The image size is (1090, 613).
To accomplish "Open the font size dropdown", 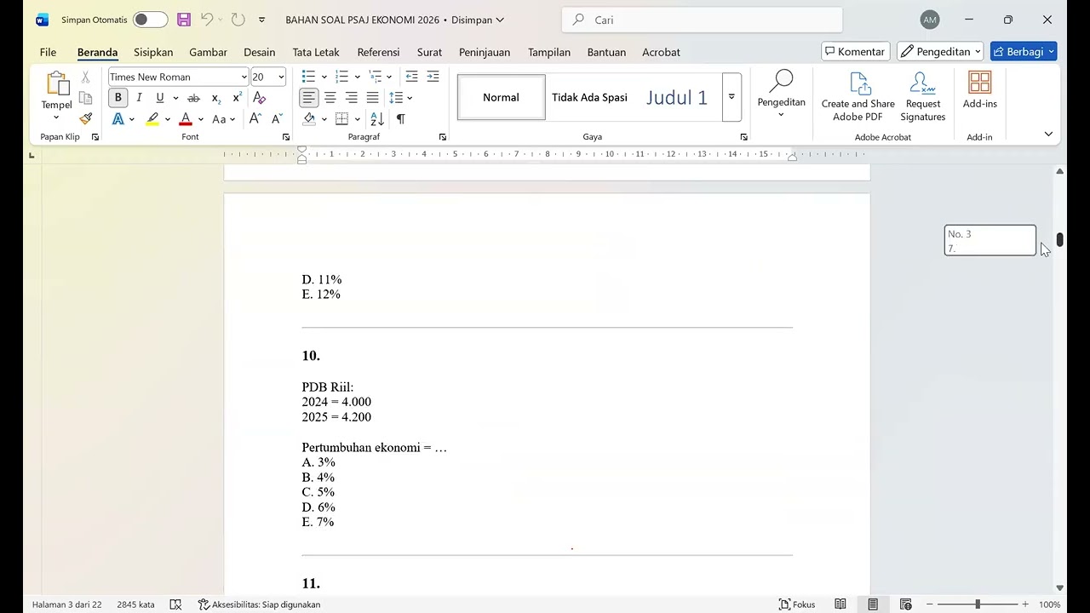I will (281, 77).
